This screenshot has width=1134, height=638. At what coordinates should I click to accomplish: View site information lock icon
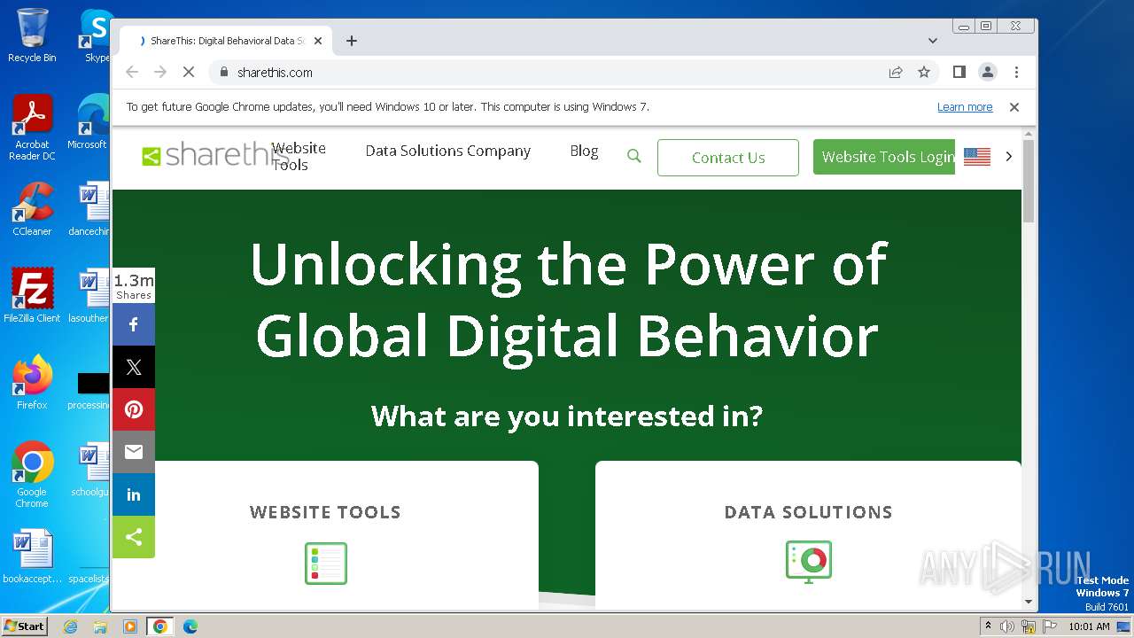(x=223, y=73)
